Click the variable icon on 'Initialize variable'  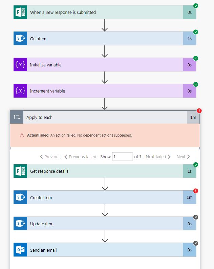20,65
